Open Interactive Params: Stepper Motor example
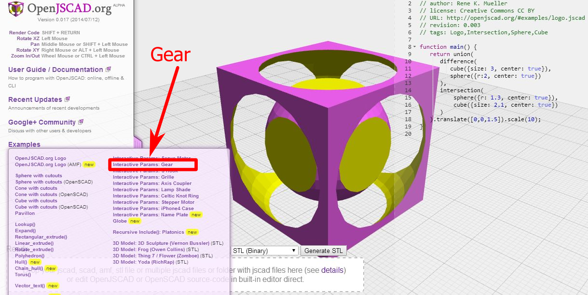 click(154, 202)
